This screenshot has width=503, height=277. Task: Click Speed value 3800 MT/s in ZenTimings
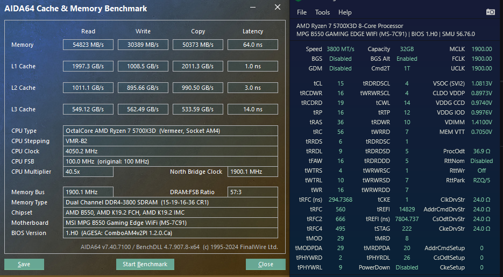tap(341, 49)
